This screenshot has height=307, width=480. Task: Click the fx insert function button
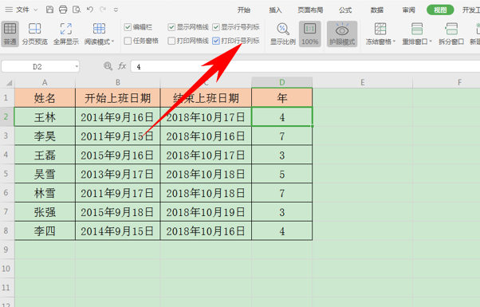pyautogui.click(x=122, y=66)
